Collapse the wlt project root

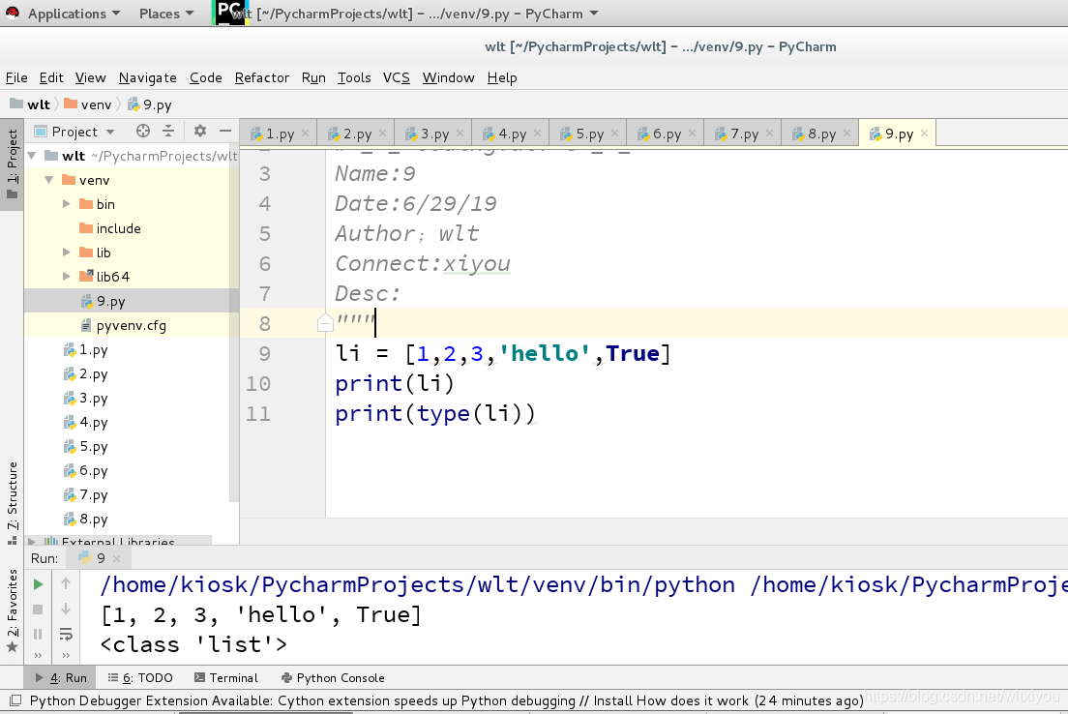31,156
